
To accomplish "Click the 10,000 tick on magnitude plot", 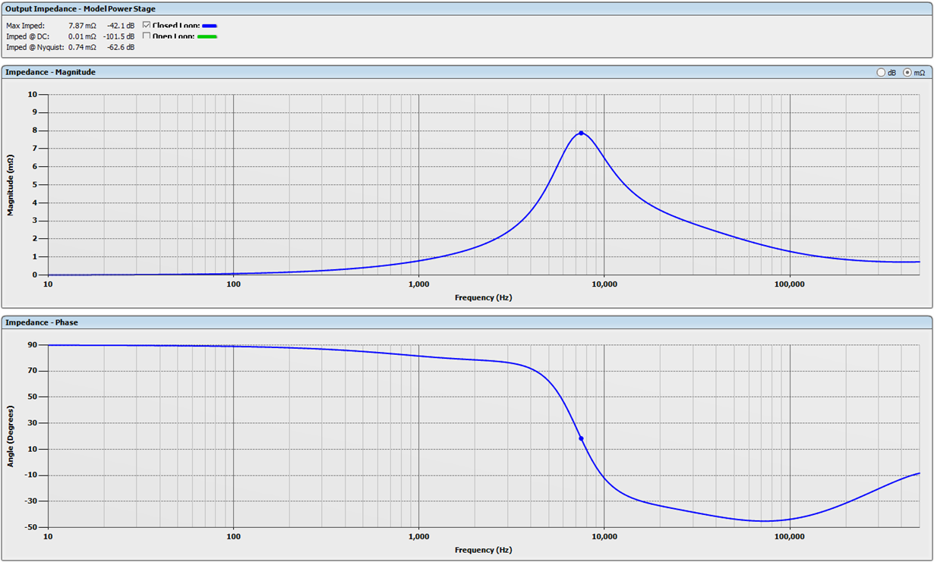I will 604,284.
